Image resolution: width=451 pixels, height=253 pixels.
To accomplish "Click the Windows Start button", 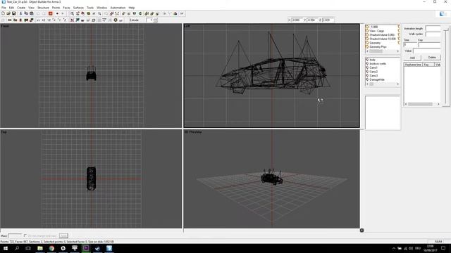I will [x=6, y=248].
